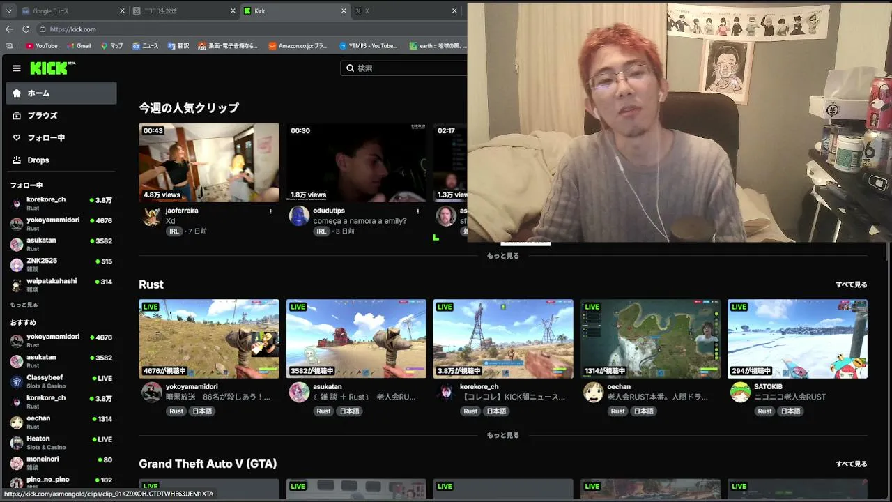Screen dimensions: 892x502
Task: Open oechan's live Rust stream thumbnail
Action: tap(651, 339)
